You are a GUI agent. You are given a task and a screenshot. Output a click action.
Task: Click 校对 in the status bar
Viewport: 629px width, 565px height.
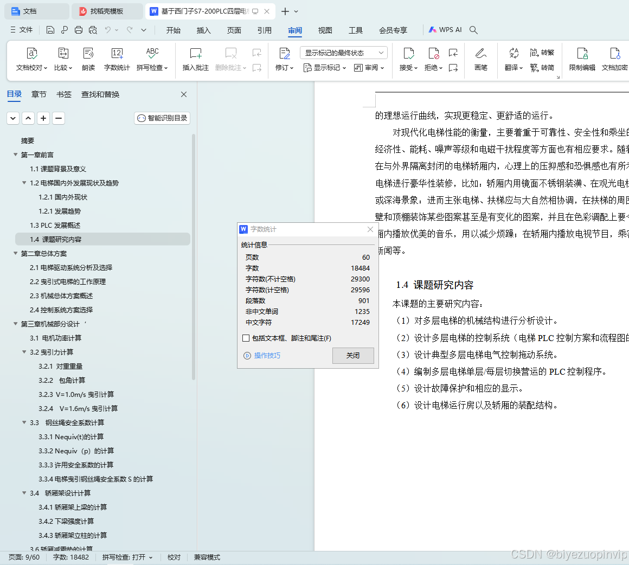click(174, 557)
